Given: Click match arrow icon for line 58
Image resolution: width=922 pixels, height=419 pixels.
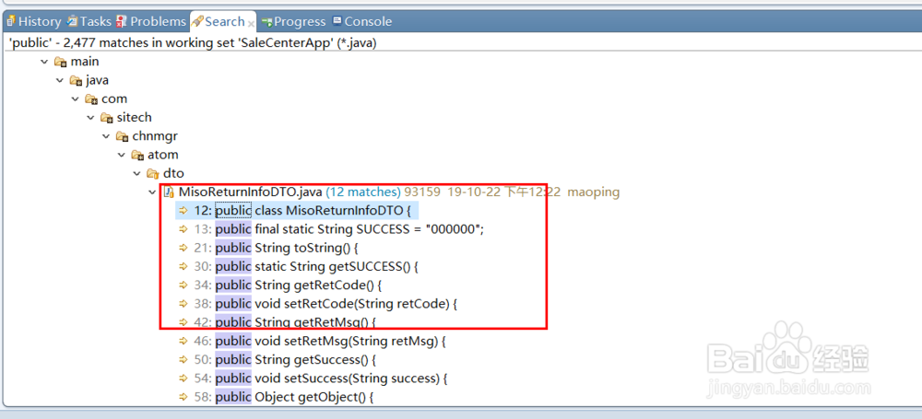Looking at the screenshot, I should (x=184, y=397).
